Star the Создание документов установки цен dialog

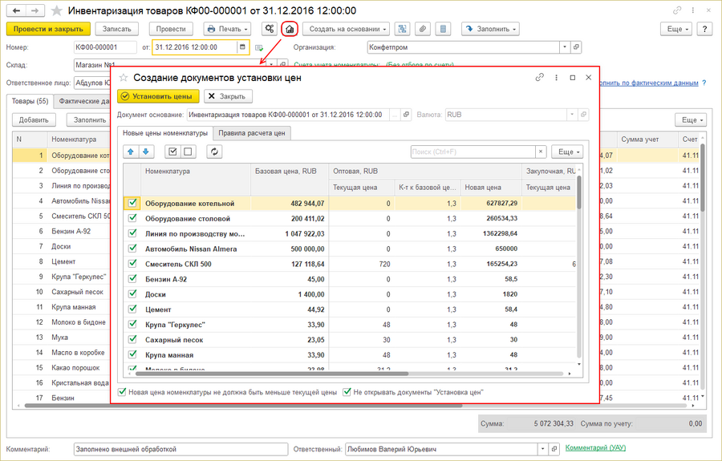pyautogui.click(x=124, y=78)
